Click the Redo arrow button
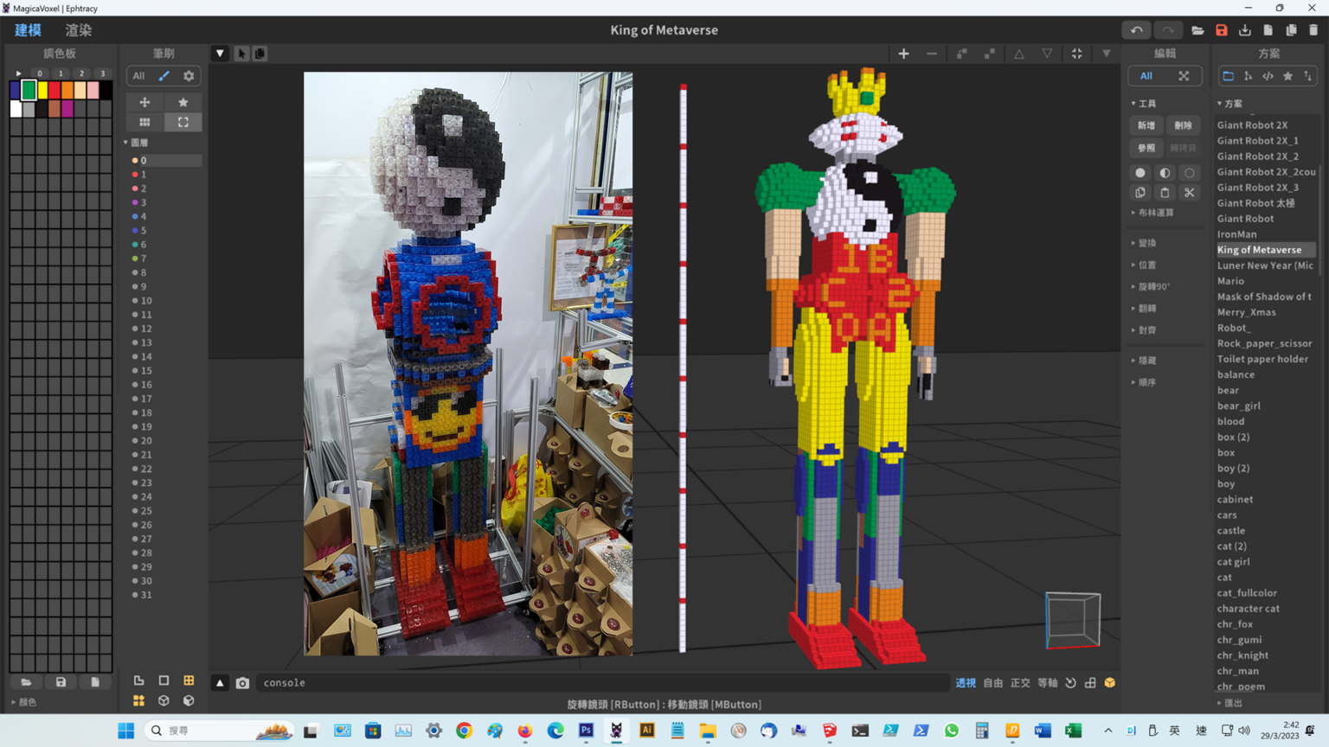The width and height of the screenshot is (1329, 747). tap(1168, 30)
